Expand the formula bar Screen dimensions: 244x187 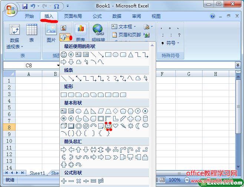click(238, 65)
